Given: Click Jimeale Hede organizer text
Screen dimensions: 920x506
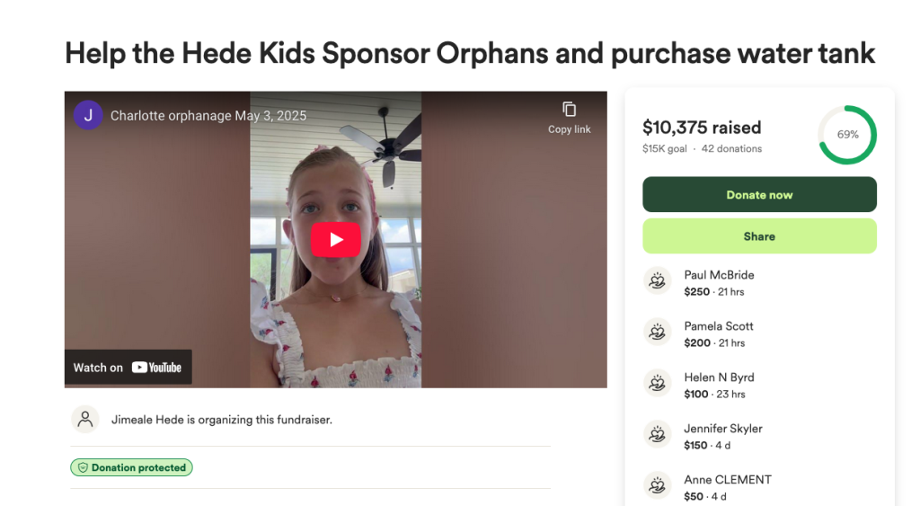Looking at the screenshot, I should pyautogui.click(x=221, y=419).
